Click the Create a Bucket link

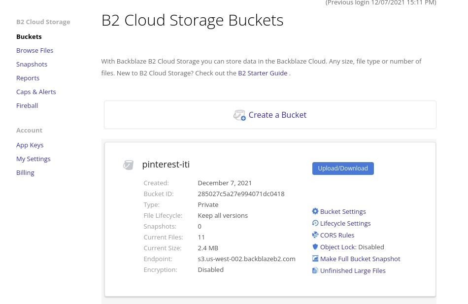point(277,115)
